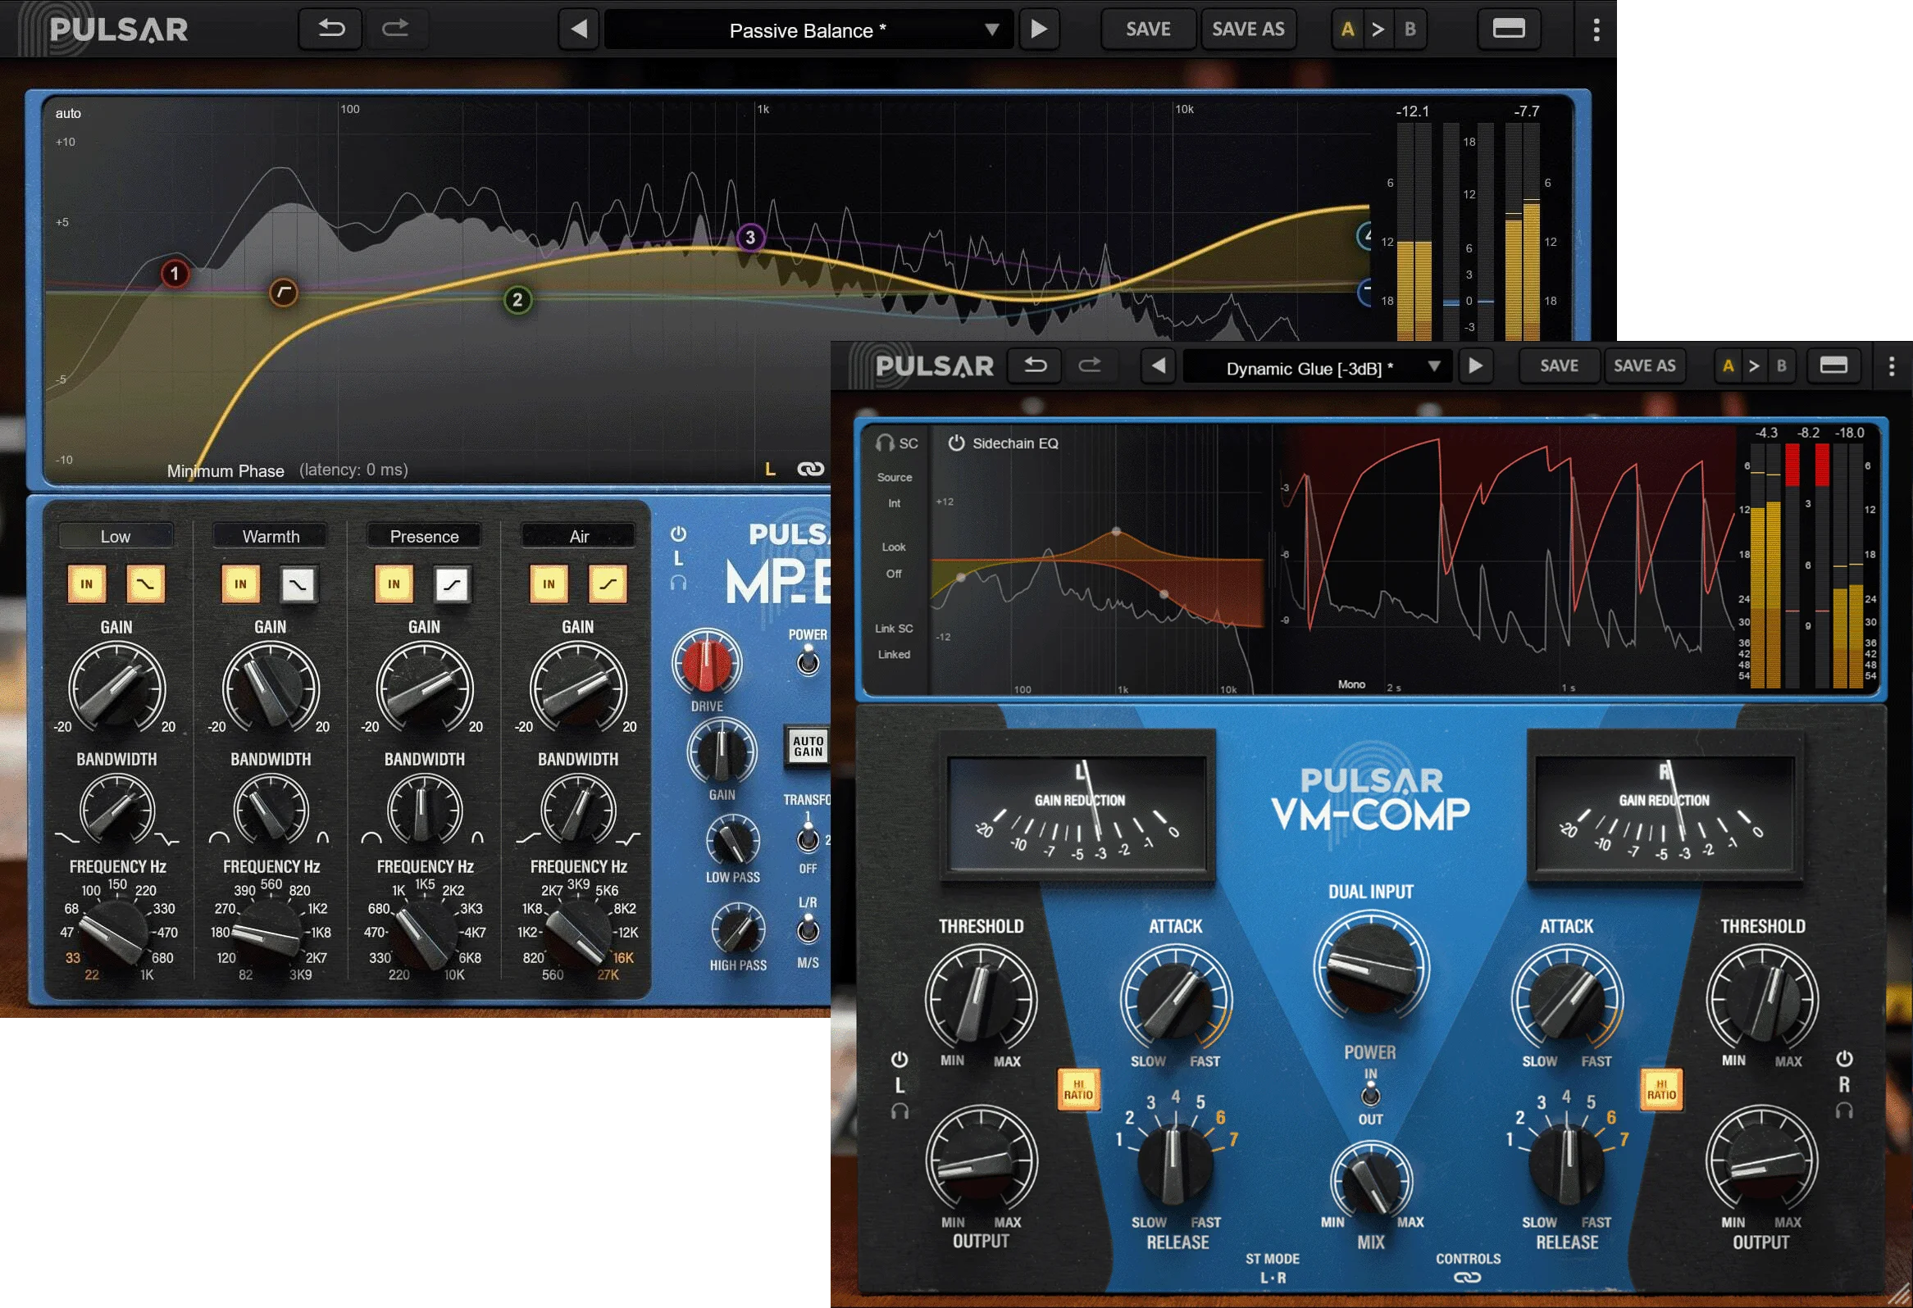Toggle Warmth band shelf shape button
This screenshot has height=1308, width=1913.
(x=298, y=585)
